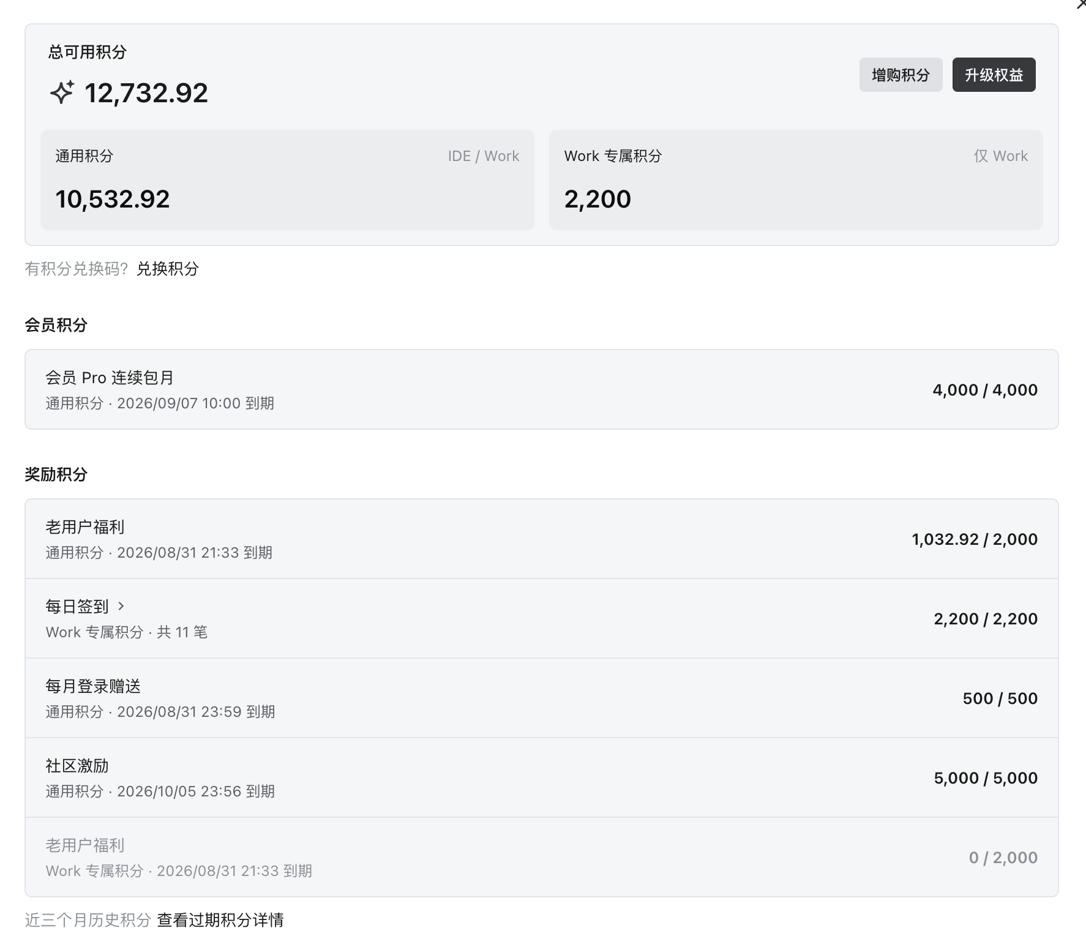Click the total credits value 12,732.92
This screenshot has height=928, width=1086.
click(146, 93)
